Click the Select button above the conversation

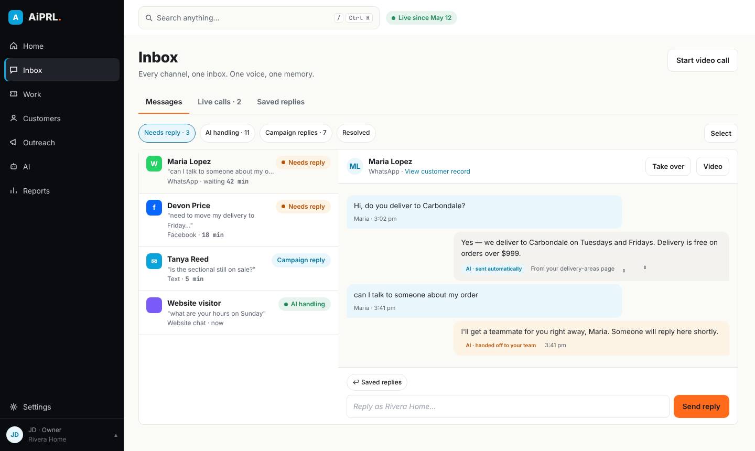pyautogui.click(x=721, y=133)
